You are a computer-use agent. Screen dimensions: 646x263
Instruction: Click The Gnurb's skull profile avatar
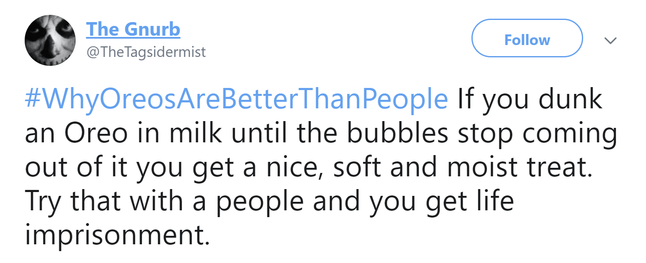51,41
